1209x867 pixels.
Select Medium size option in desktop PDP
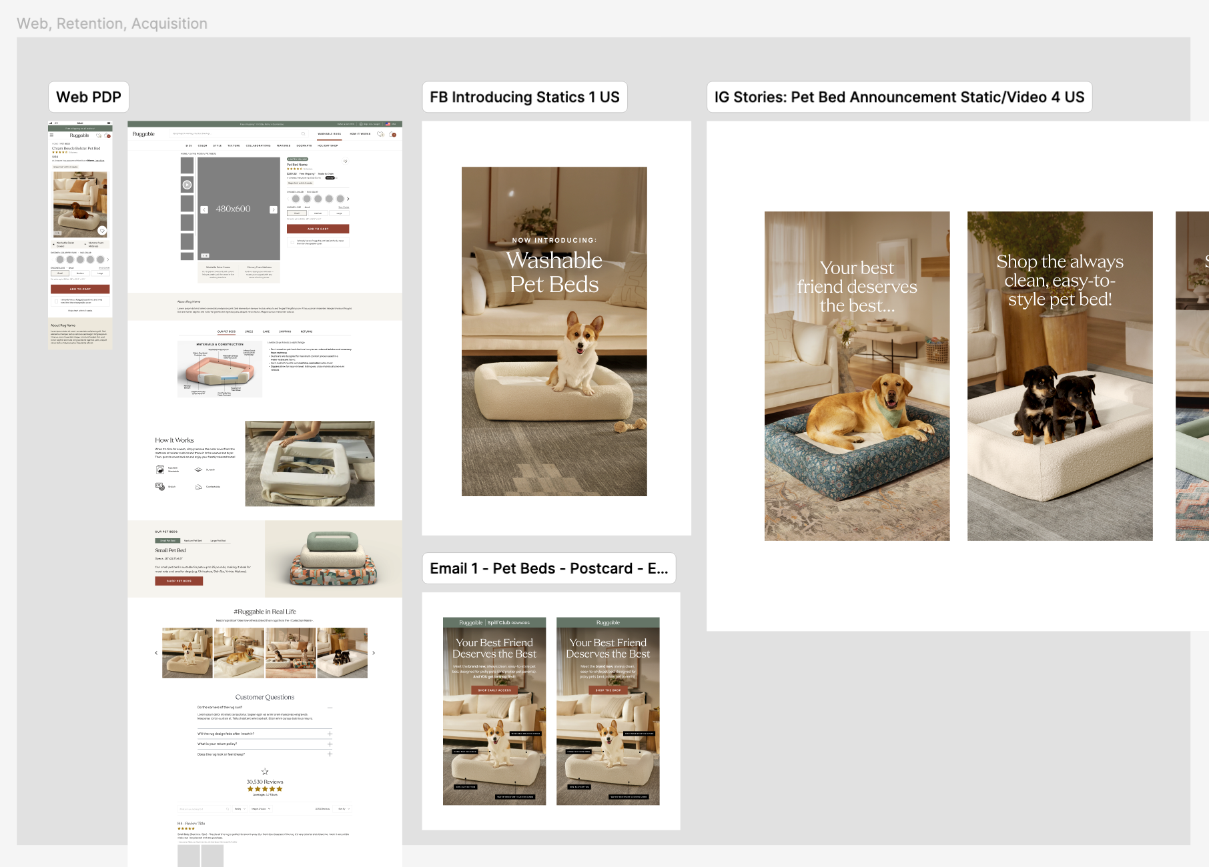point(318,213)
